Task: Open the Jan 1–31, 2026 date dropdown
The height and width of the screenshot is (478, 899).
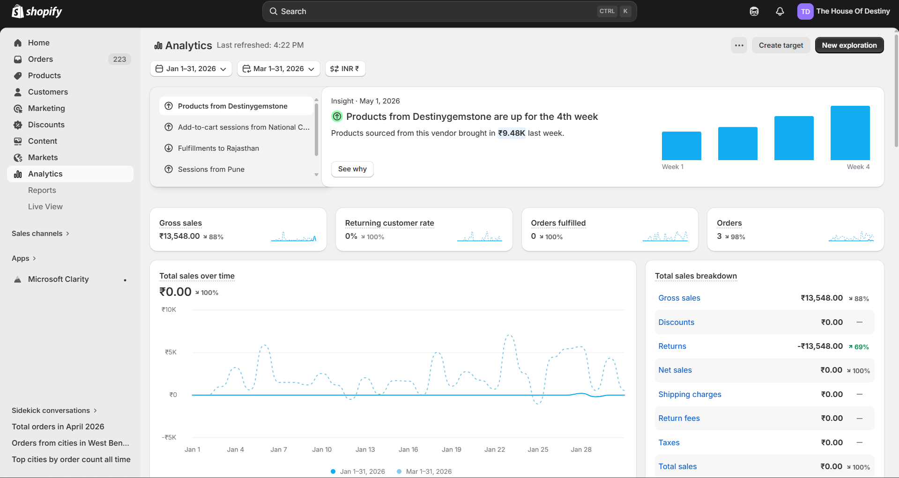Action: 191,69
